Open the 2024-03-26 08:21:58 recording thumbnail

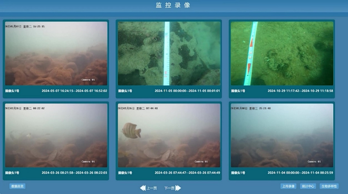56,136
